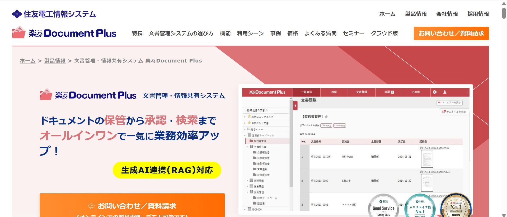Viewport: 507px width, 217px height.
Task: Open 契約2013-0009.doc attachment thumbnail
Action: pos(427,183)
